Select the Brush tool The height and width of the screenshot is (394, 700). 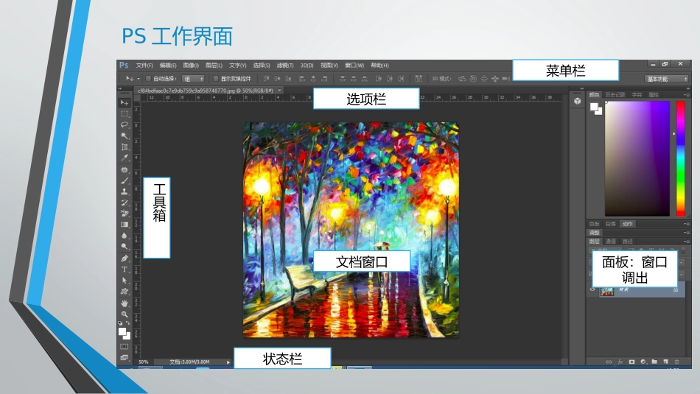pos(125,180)
